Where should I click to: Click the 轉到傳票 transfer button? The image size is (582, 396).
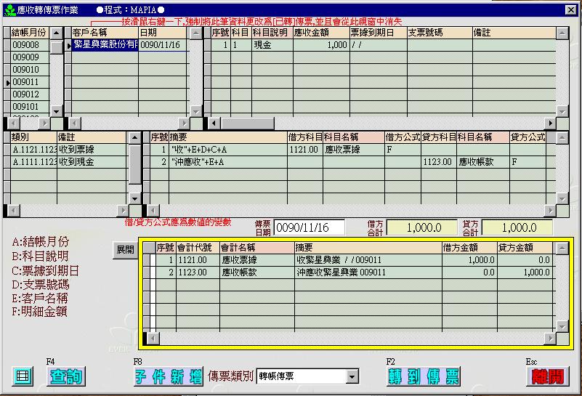point(423,376)
